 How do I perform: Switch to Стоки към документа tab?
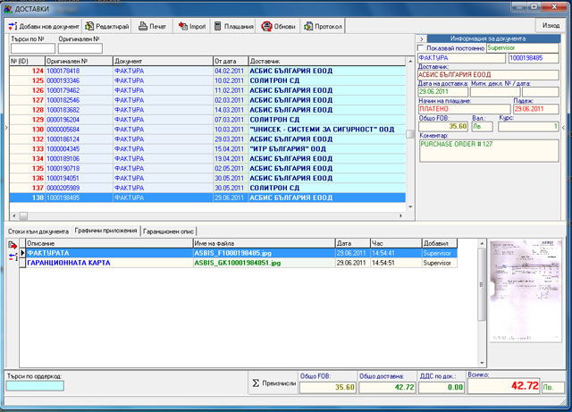pos(38,231)
